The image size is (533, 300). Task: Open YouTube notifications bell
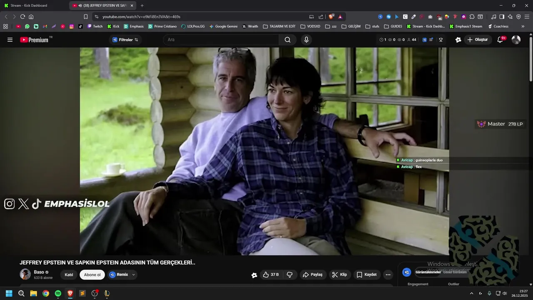tap(501, 40)
